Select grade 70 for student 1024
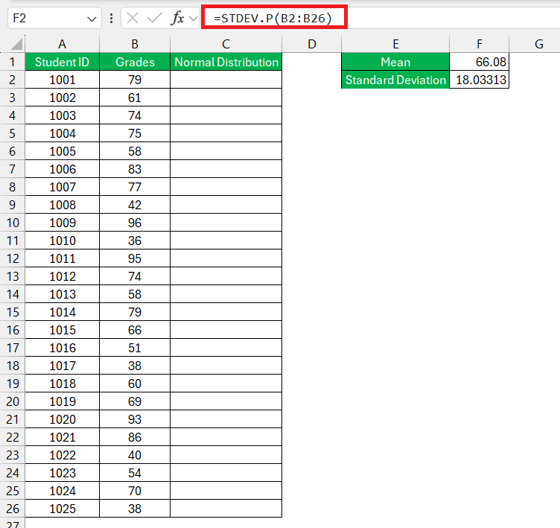This screenshot has height=528, width=560. tap(135, 491)
